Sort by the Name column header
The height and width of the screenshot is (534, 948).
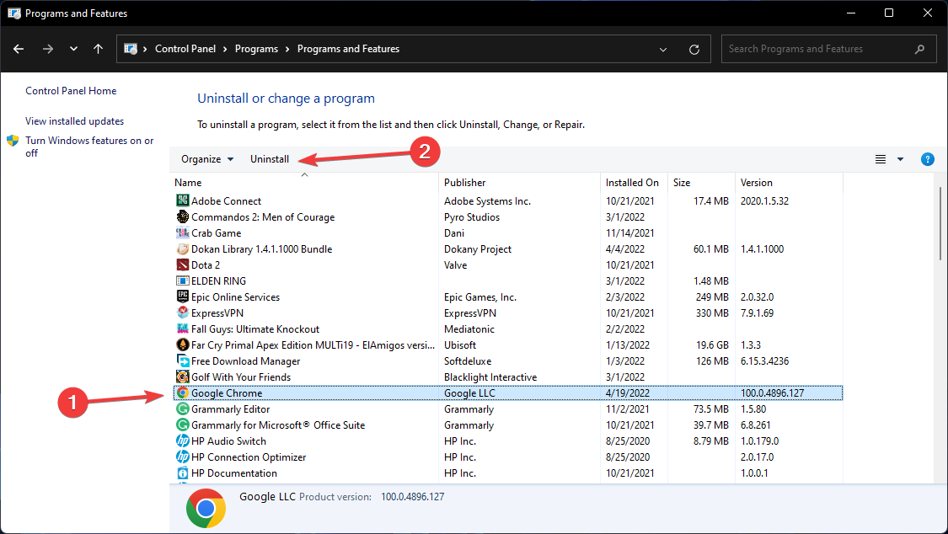pos(304,183)
